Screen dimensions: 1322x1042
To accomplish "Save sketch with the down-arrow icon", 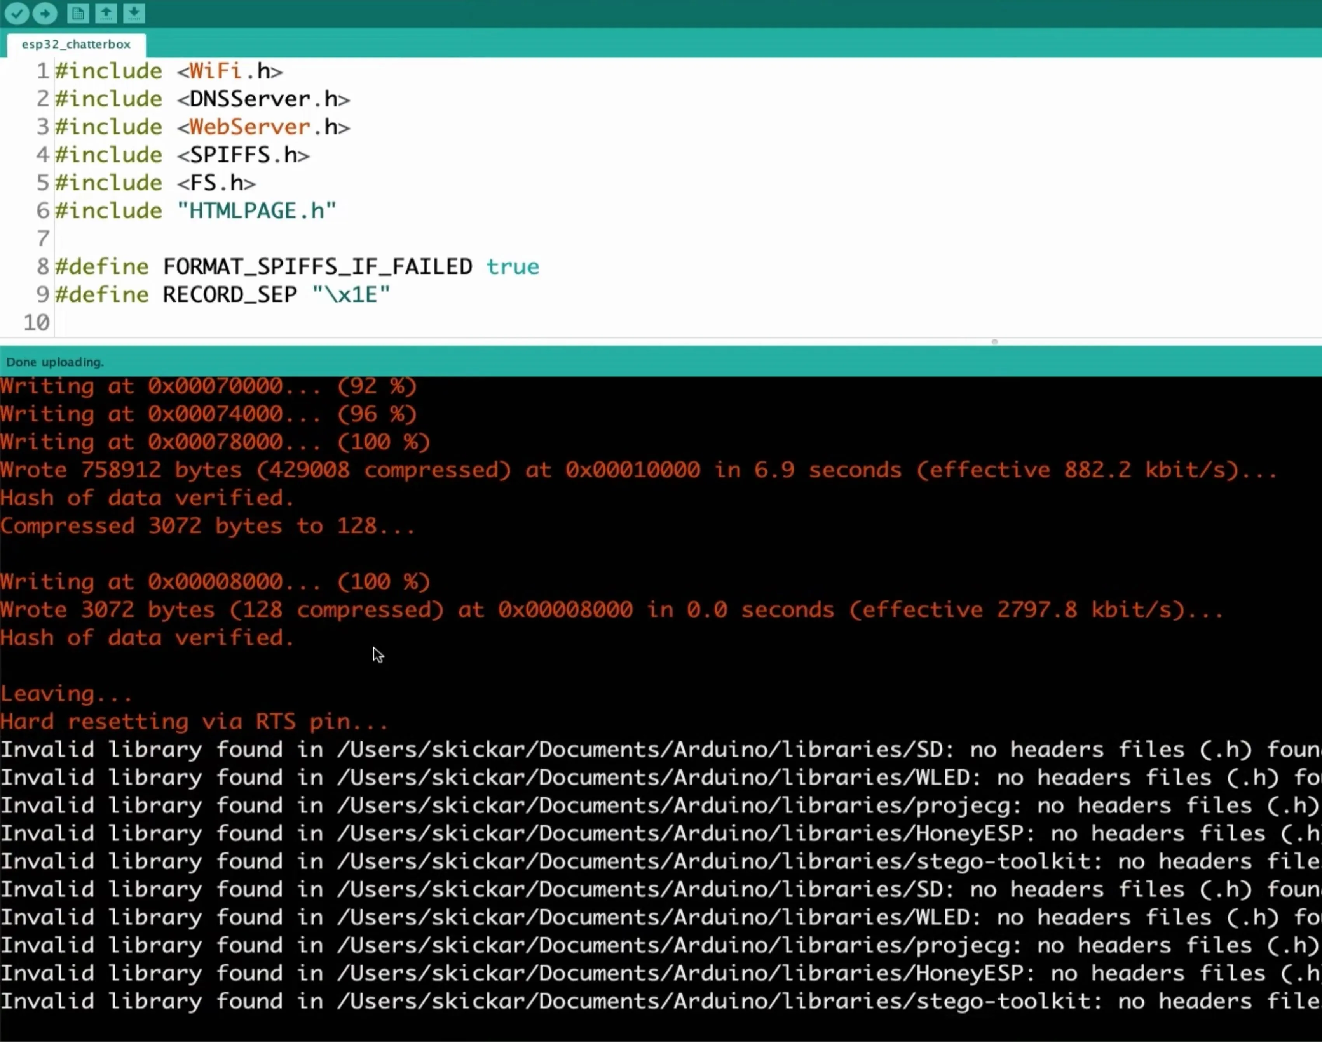I will [x=134, y=13].
